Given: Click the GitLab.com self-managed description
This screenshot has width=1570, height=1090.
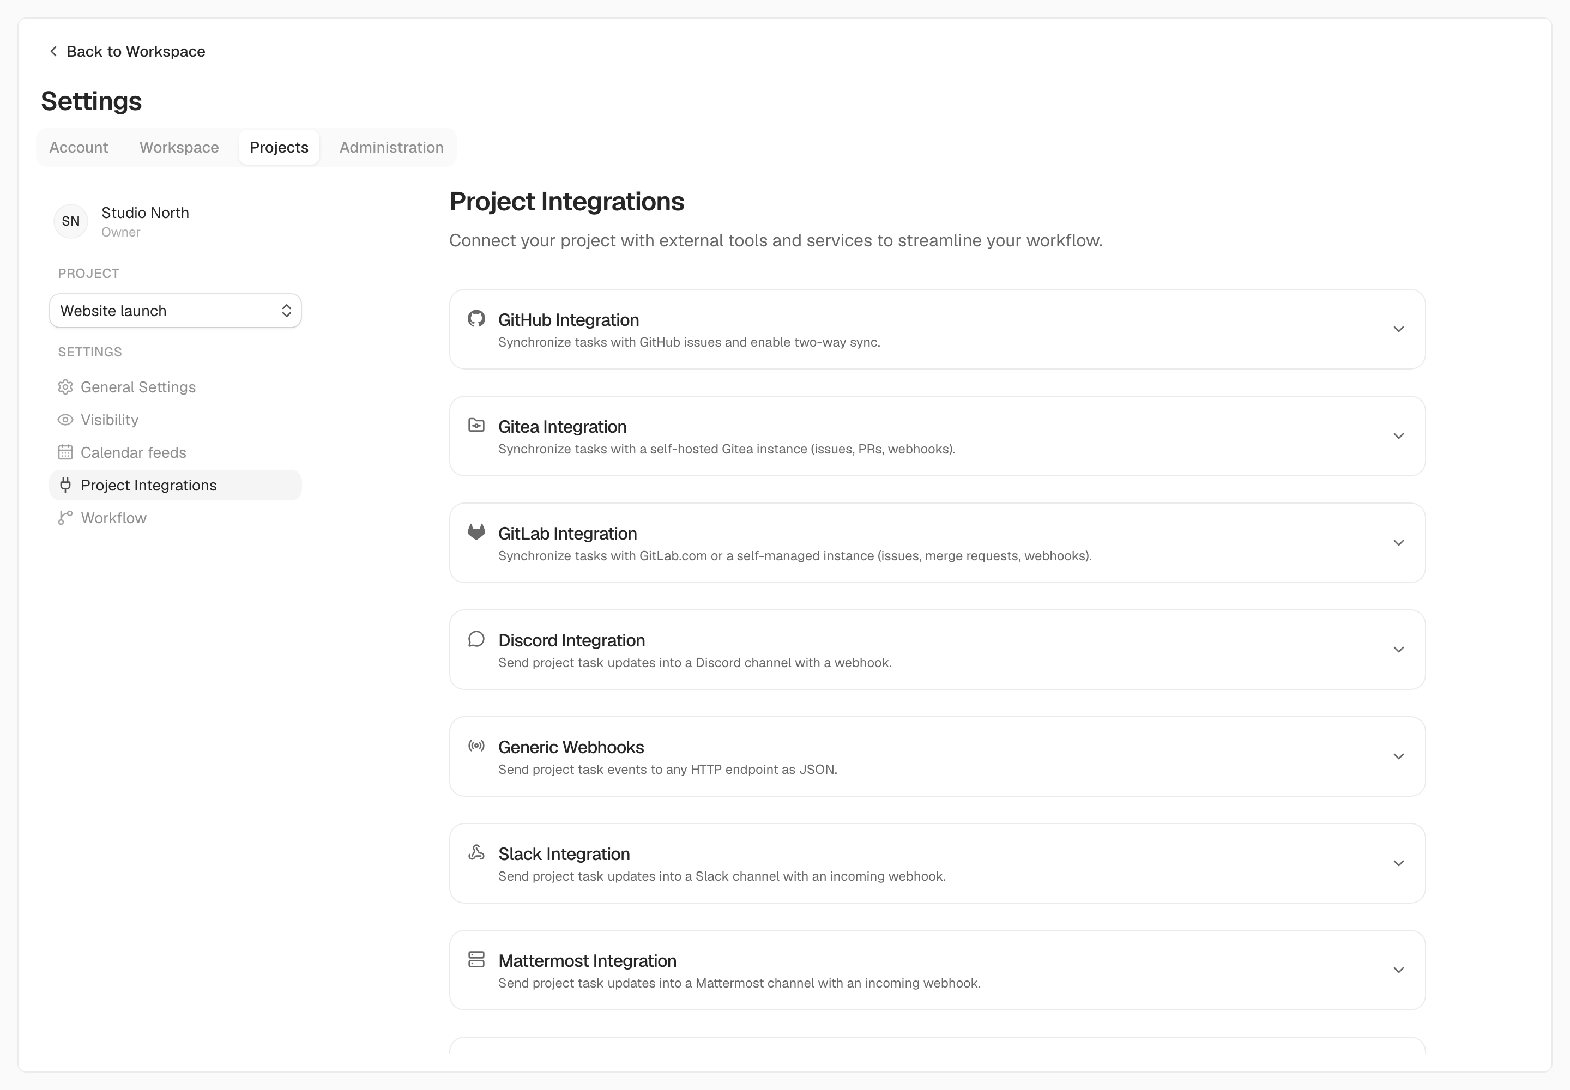Looking at the screenshot, I should coord(795,556).
